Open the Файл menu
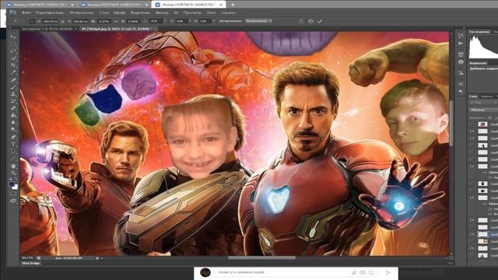This screenshot has width=498, height=280. point(26,12)
